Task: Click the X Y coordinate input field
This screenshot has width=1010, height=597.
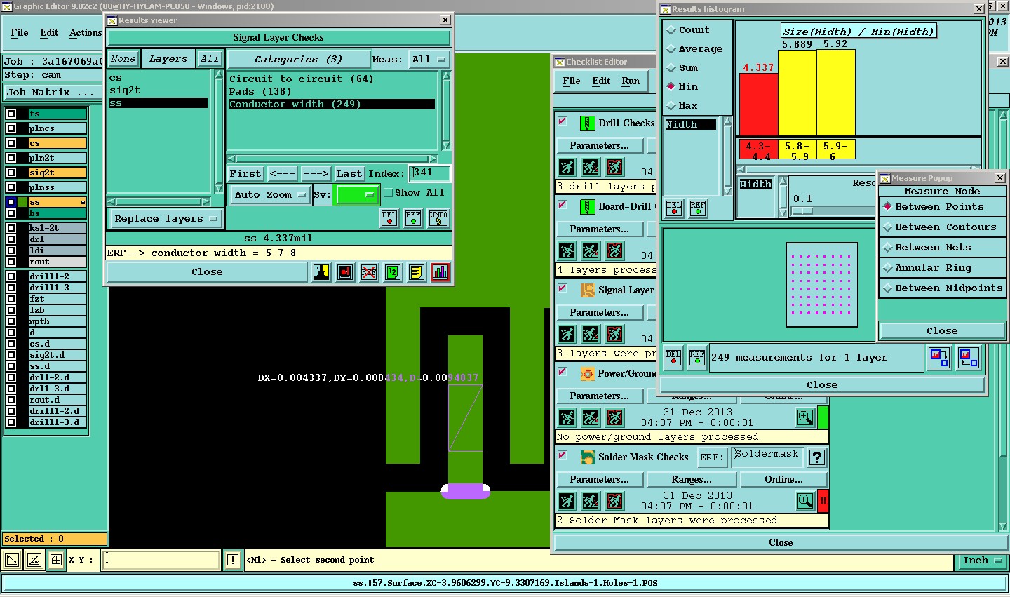Action: click(x=161, y=560)
